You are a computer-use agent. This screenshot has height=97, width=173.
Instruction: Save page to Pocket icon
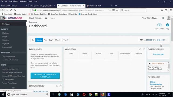114,10
